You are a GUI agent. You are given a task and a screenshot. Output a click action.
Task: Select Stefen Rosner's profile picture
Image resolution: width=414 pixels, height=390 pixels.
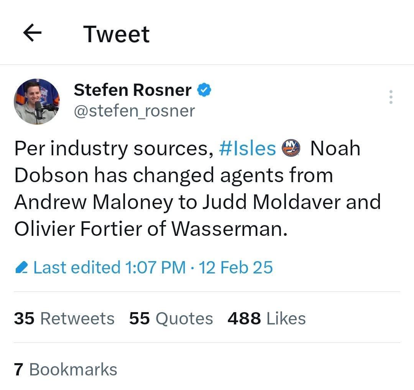(37, 102)
